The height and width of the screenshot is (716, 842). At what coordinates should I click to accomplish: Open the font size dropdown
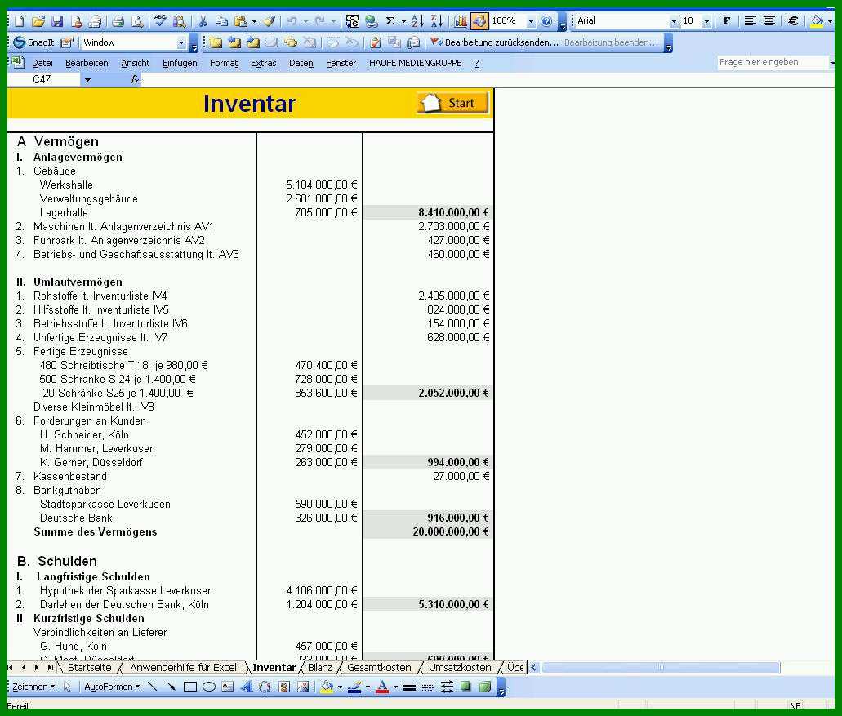706,21
